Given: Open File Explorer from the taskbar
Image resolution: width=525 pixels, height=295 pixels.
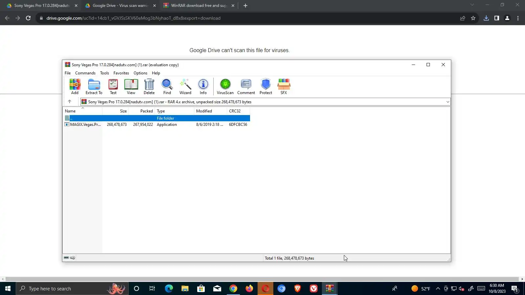Looking at the screenshot, I should click(185, 288).
